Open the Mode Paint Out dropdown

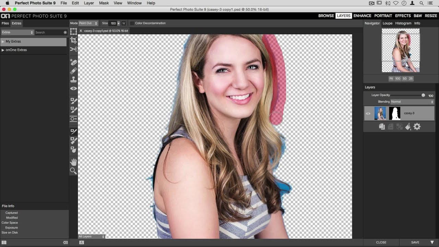[x=88, y=23]
